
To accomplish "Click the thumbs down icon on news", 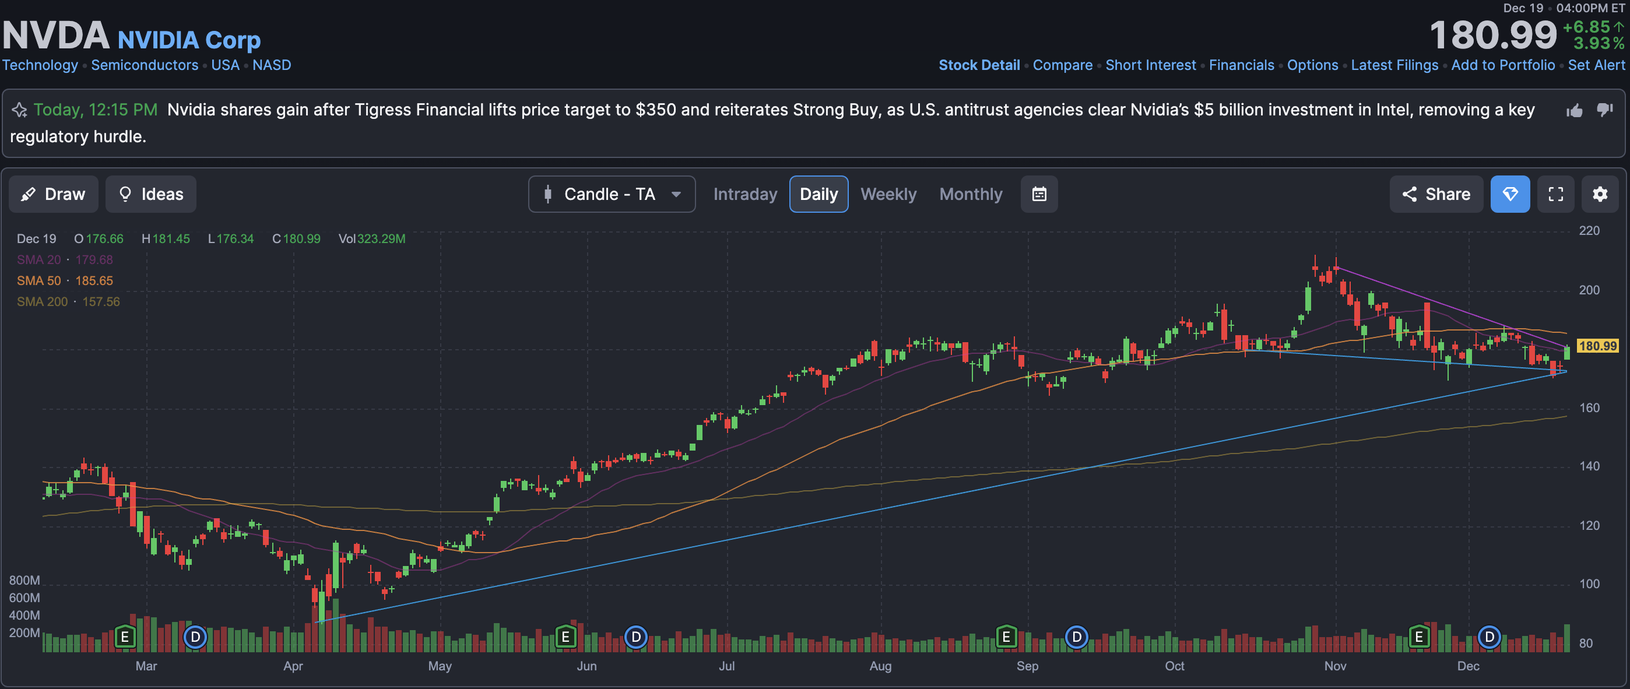I will [1604, 110].
